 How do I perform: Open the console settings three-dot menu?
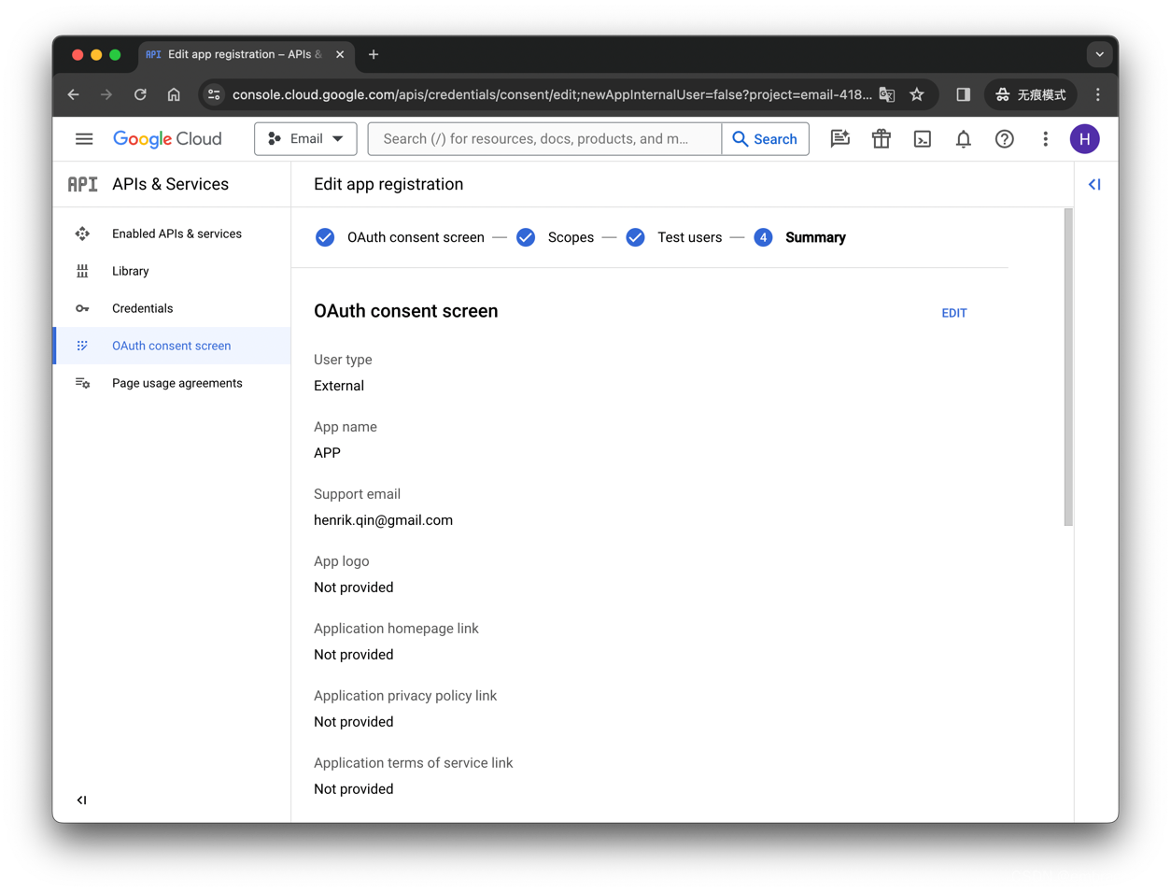coord(1045,139)
